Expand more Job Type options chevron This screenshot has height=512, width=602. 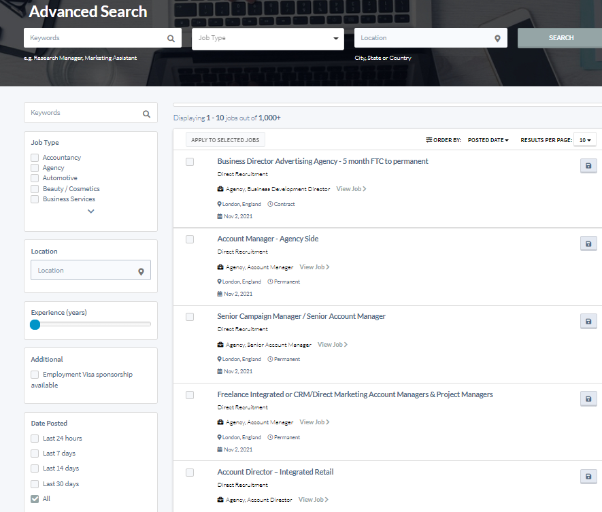[90, 211]
